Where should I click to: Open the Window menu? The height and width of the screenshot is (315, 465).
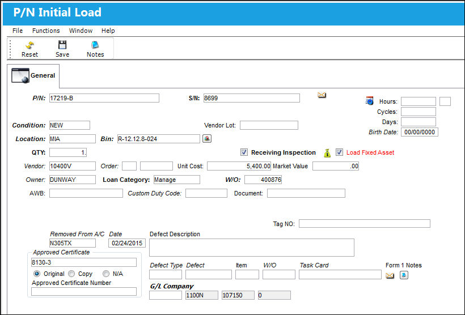(x=81, y=31)
